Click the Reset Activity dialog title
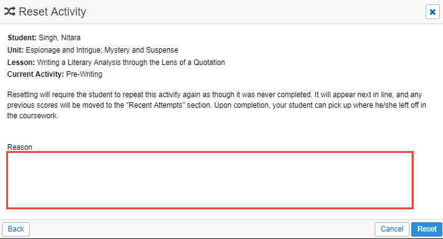This screenshot has width=443, height=239. pos(52,12)
